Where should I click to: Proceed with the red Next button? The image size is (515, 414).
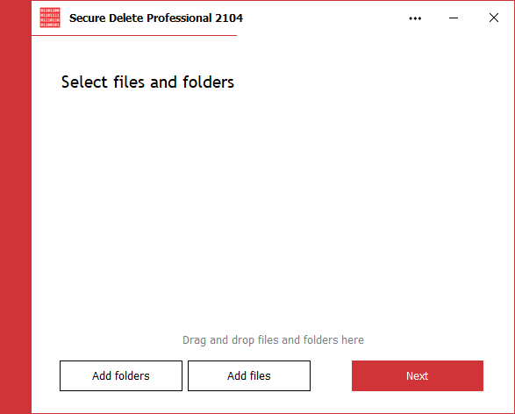click(x=418, y=376)
